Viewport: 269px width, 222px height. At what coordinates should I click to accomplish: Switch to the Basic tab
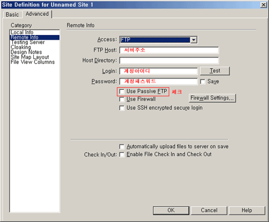tap(12, 15)
